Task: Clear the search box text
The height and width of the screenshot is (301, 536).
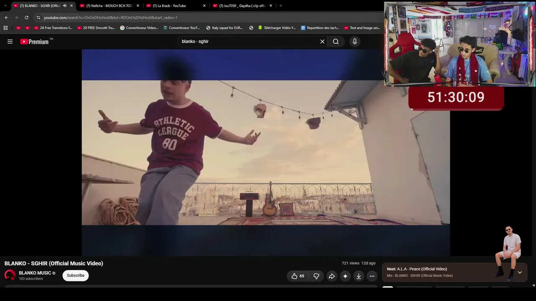Action: click(322, 41)
